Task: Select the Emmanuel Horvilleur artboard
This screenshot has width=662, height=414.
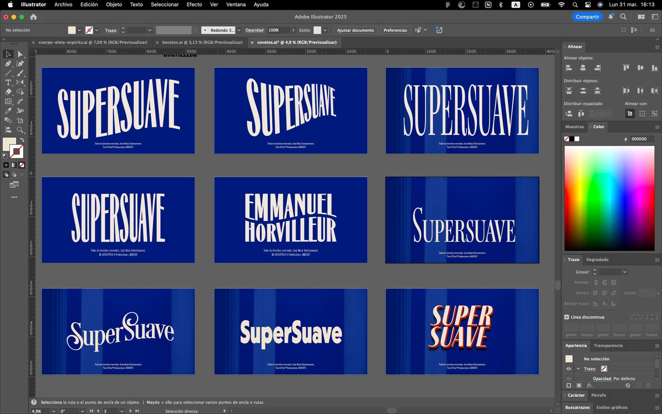Action: (x=290, y=220)
